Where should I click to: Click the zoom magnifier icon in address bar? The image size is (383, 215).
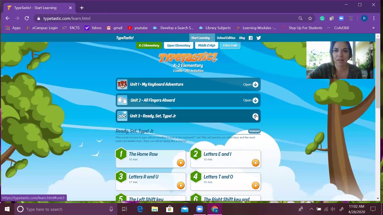pyautogui.click(x=300, y=18)
